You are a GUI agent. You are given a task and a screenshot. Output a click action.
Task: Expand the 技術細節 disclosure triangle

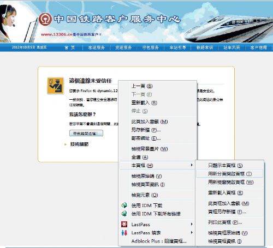[66, 144]
